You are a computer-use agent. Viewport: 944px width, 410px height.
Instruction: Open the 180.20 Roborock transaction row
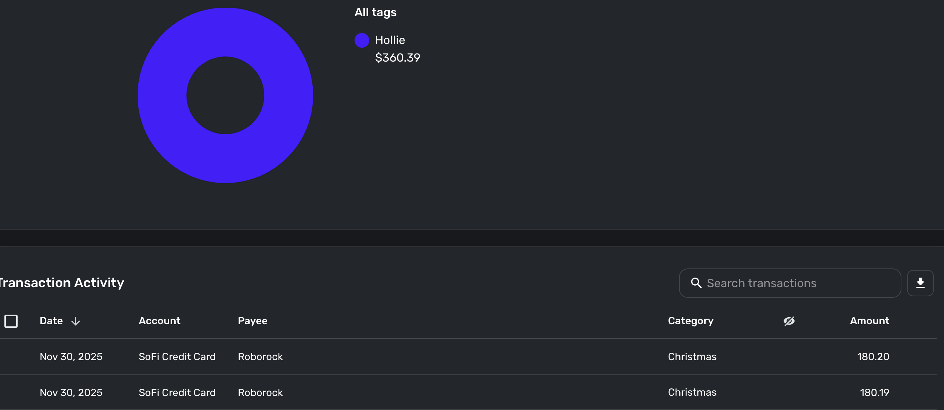click(x=440, y=356)
